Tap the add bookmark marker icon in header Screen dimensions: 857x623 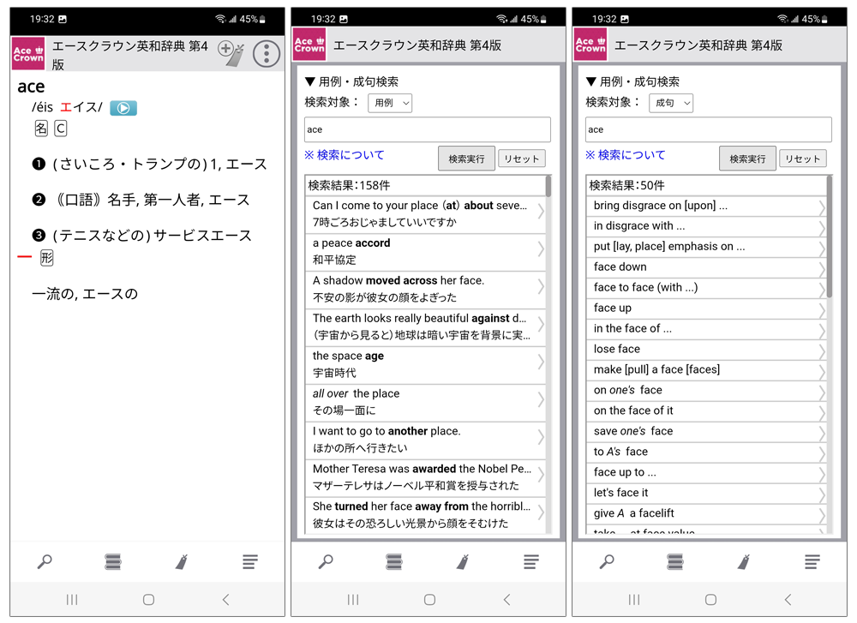point(231,52)
